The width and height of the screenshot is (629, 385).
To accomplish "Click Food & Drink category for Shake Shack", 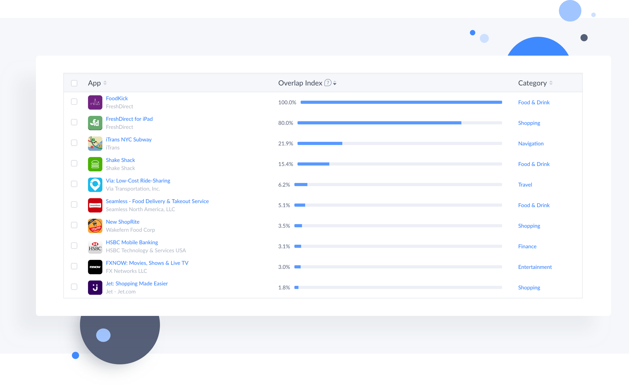I will pos(534,164).
